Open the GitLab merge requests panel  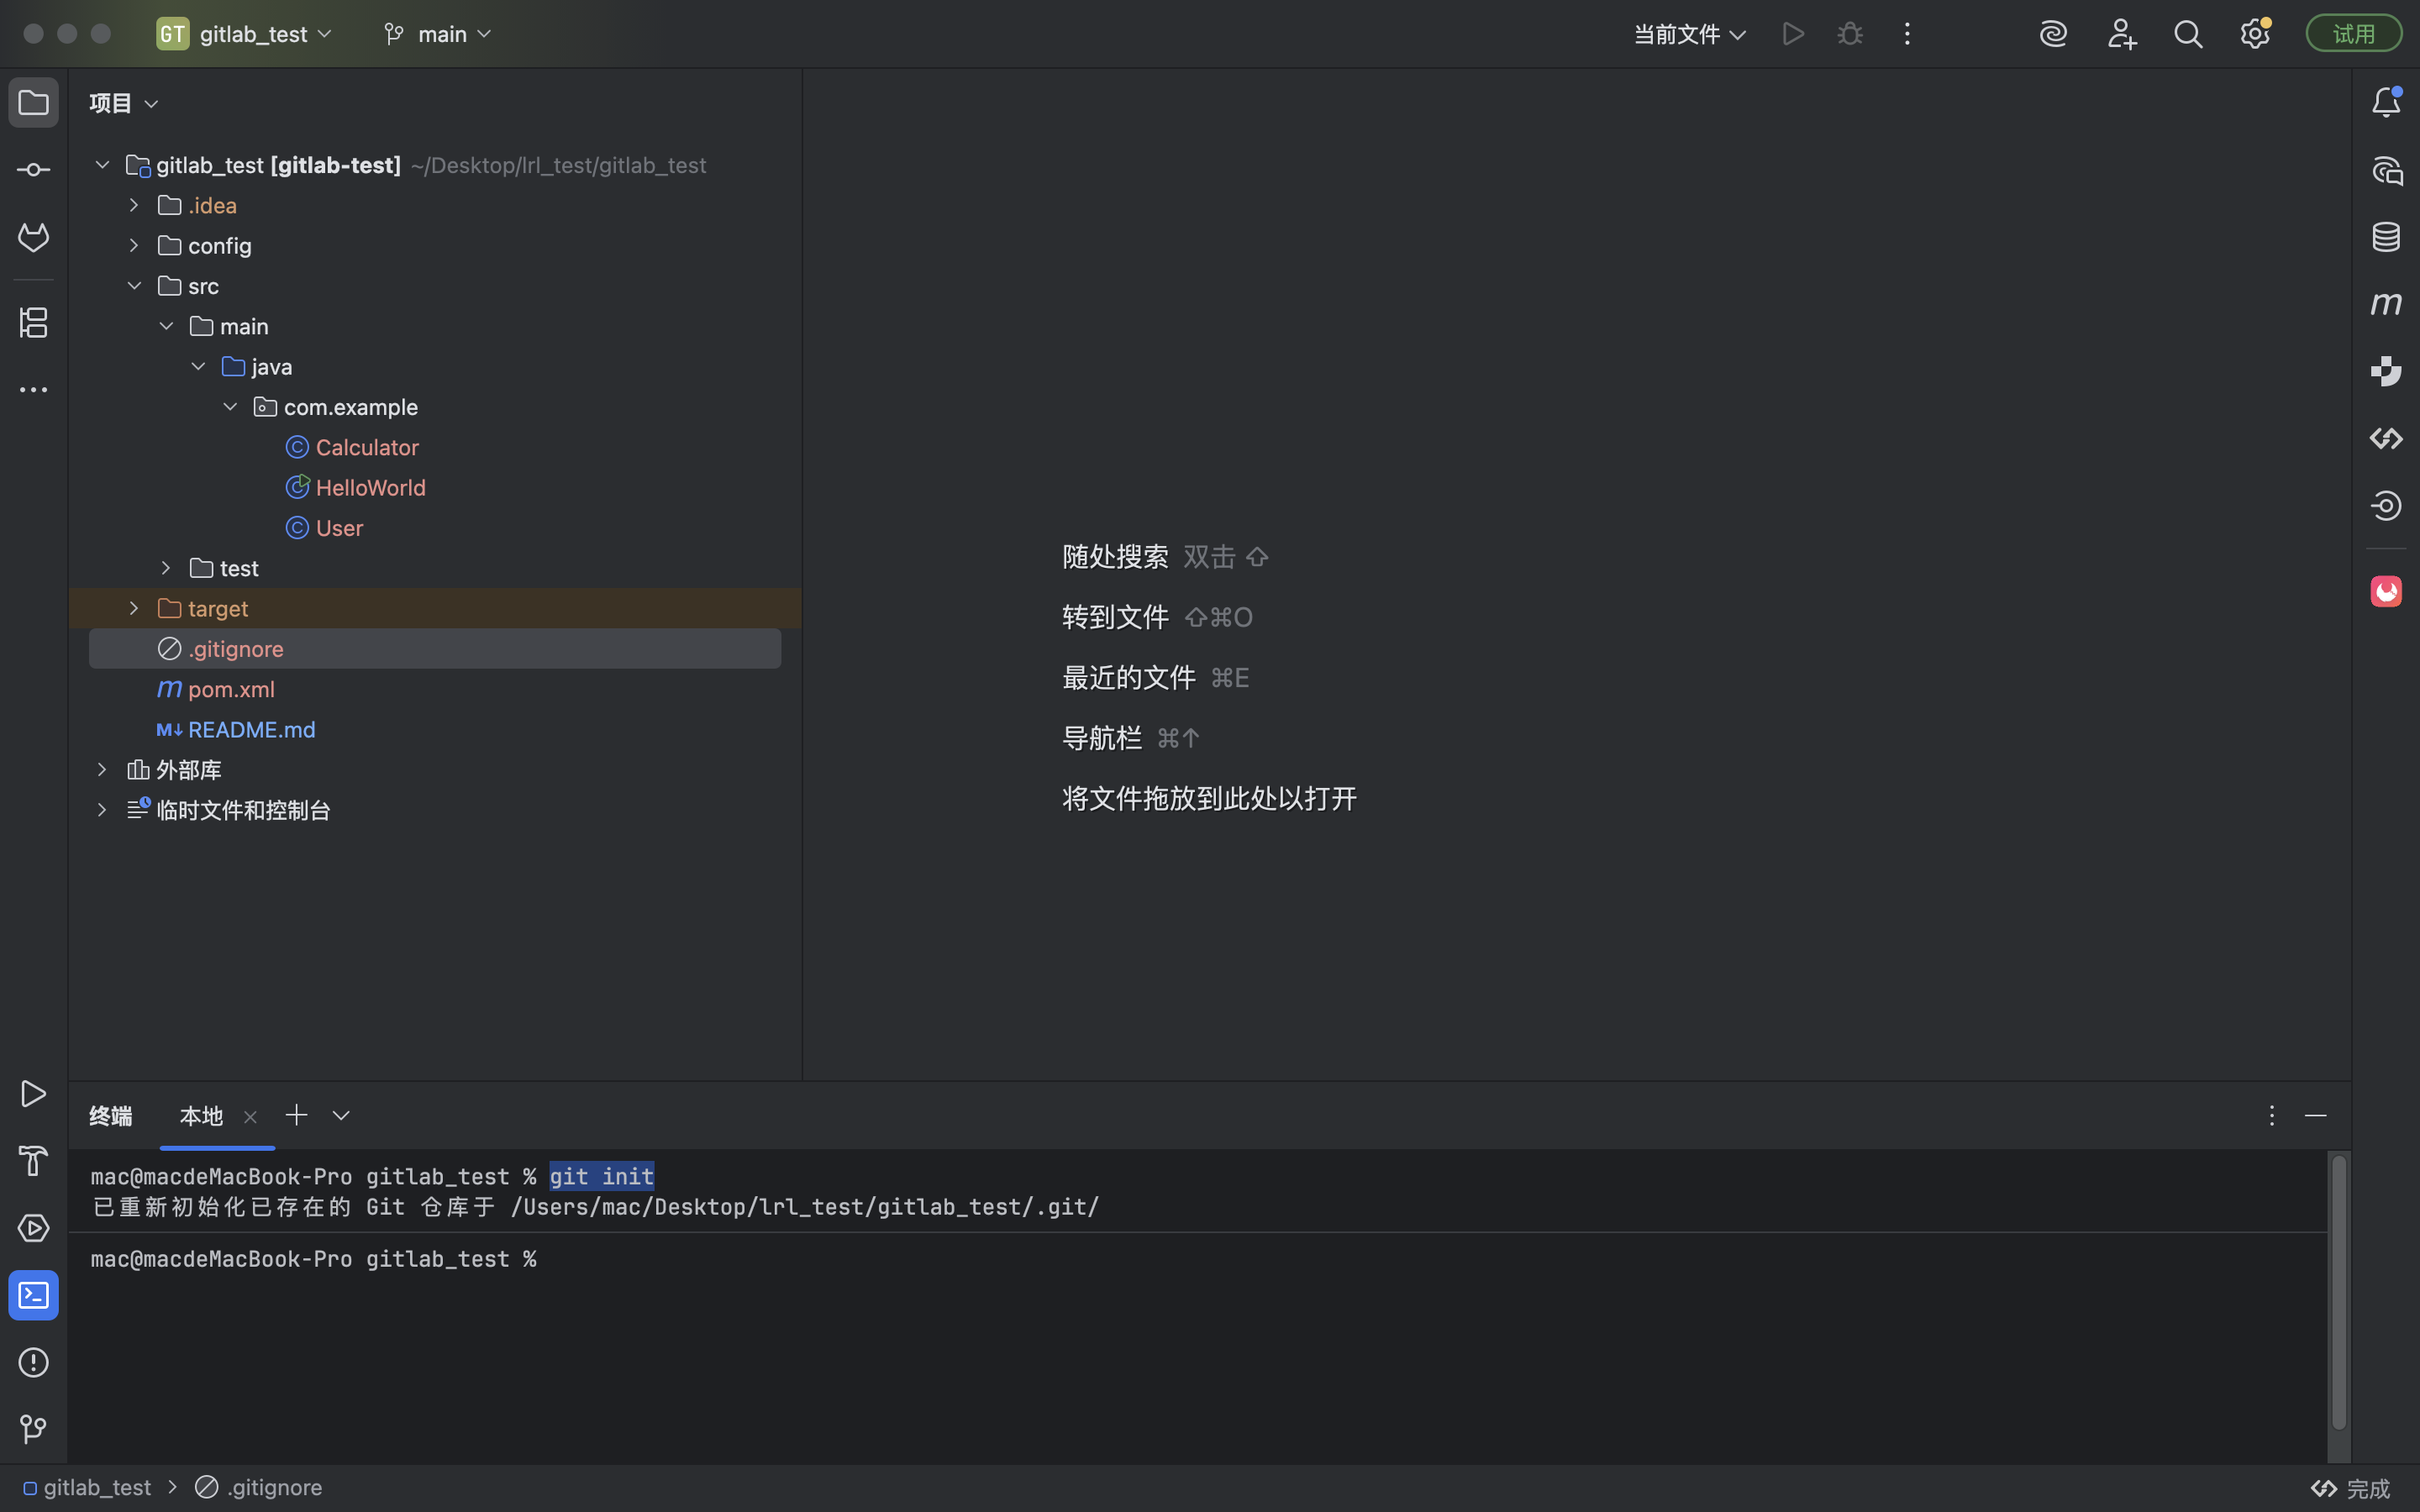33,237
